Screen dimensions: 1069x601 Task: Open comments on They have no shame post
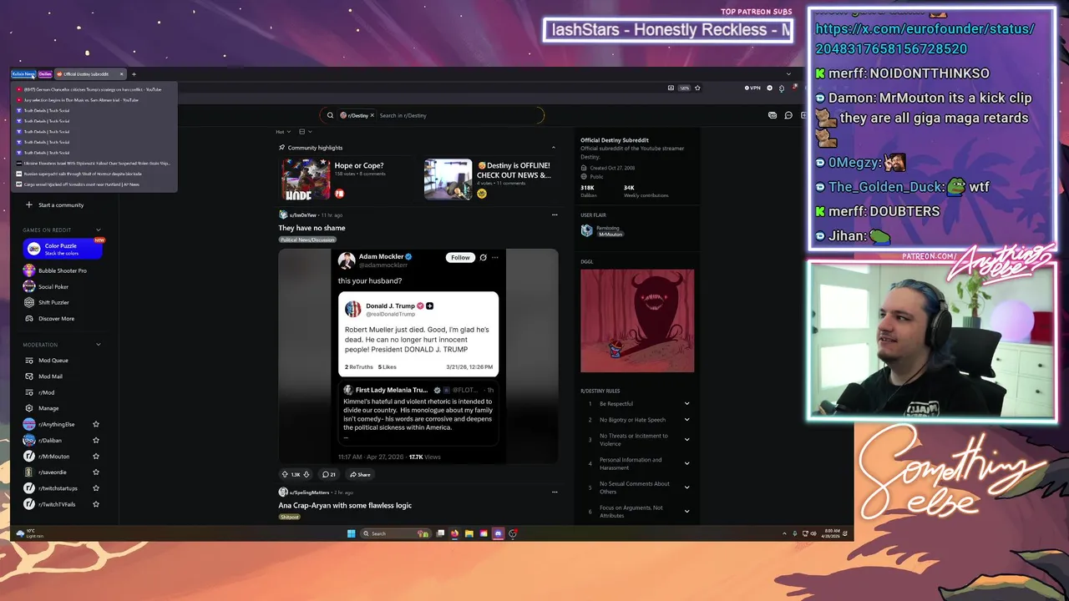pyautogui.click(x=329, y=474)
